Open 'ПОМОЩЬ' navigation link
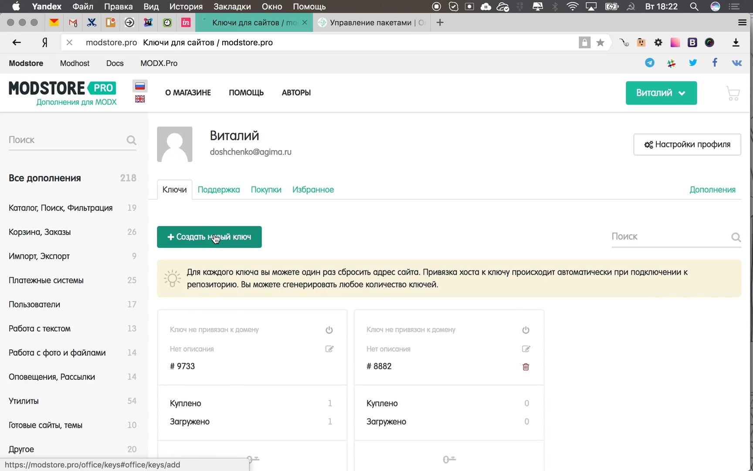Screen dimensions: 753x471 pyautogui.click(x=246, y=92)
